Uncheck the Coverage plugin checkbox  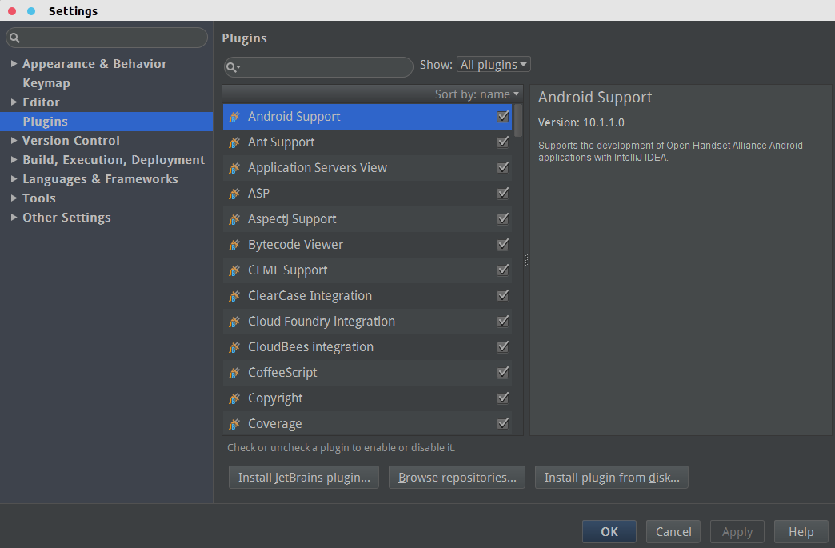coord(503,423)
